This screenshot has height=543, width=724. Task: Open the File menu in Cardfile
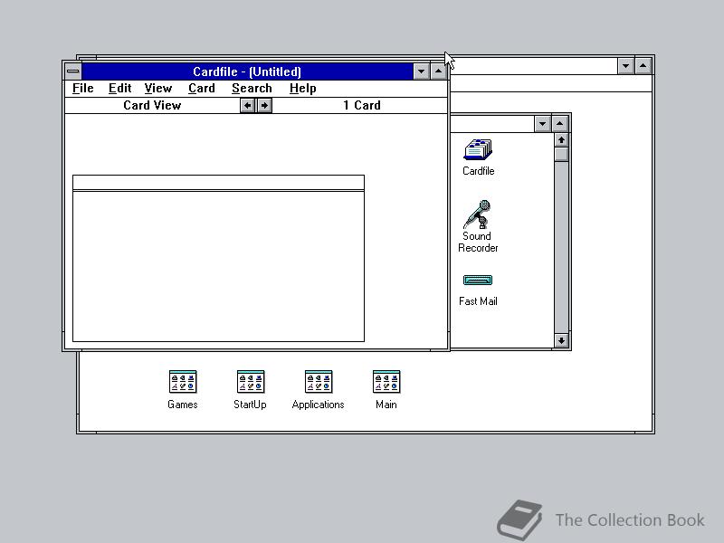(x=83, y=88)
